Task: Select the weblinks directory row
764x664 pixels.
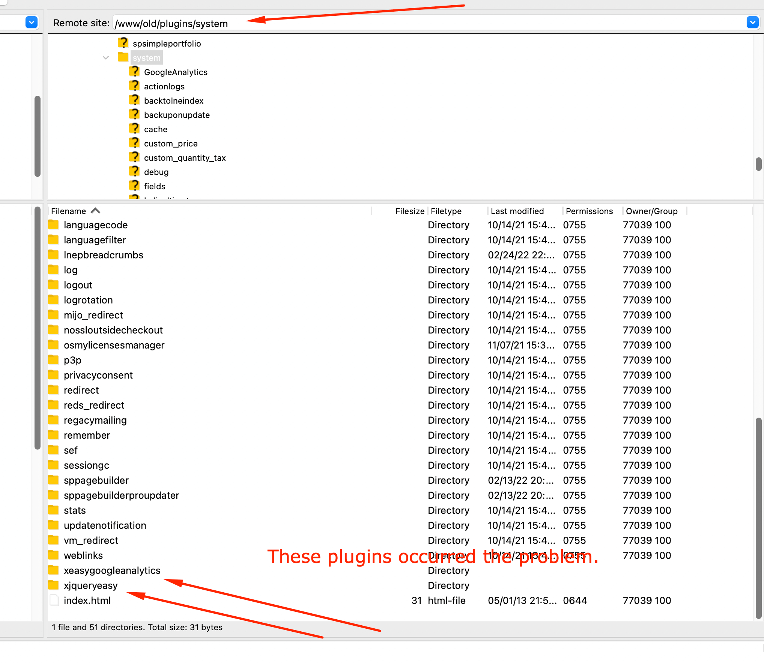Action: click(x=83, y=555)
